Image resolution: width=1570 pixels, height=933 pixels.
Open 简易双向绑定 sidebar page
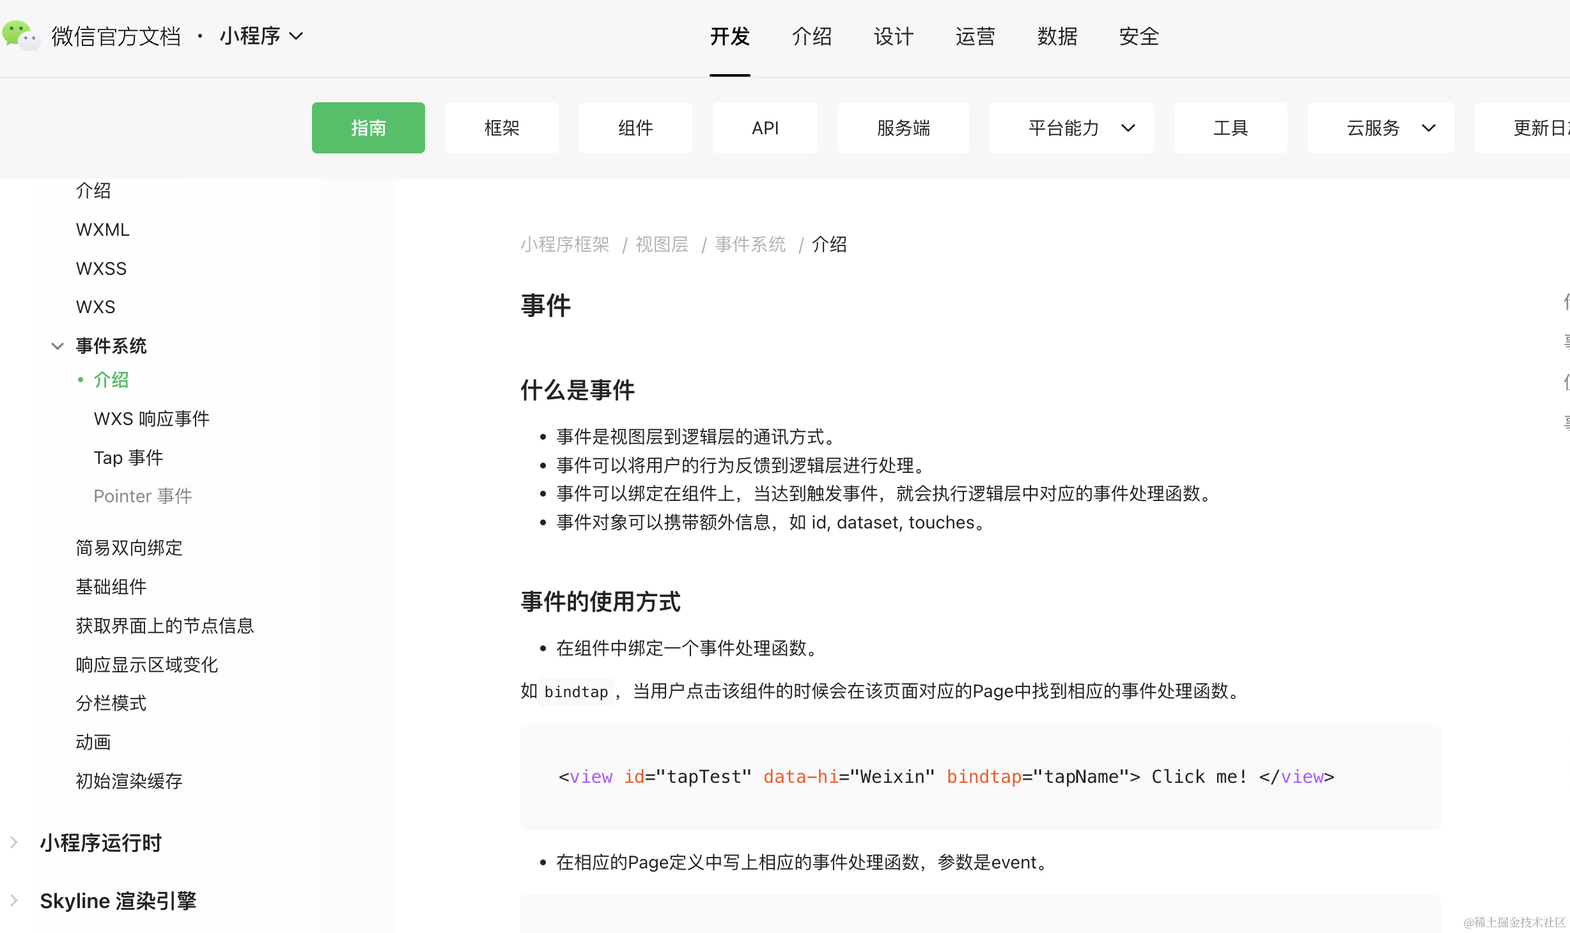[129, 548]
